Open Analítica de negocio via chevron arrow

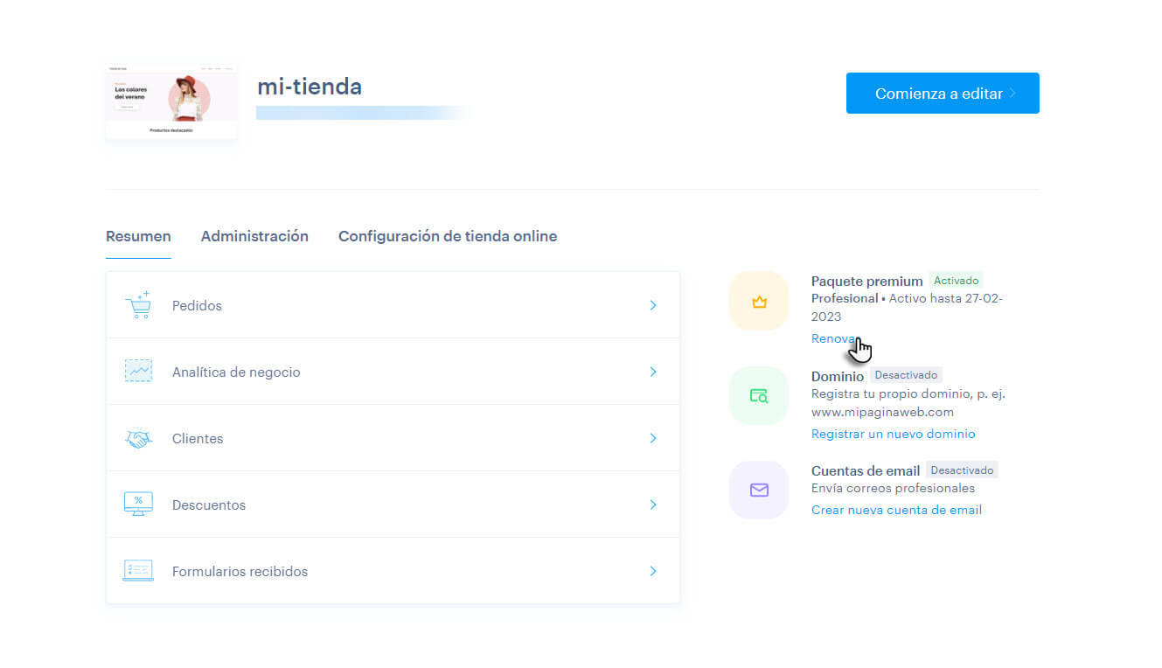653,372
